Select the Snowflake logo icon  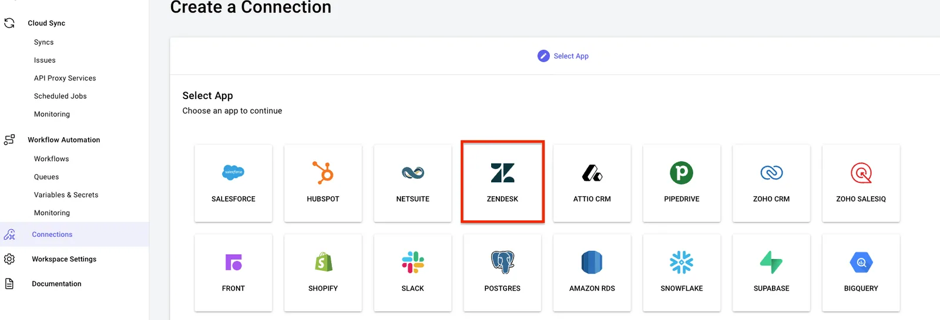click(681, 262)
